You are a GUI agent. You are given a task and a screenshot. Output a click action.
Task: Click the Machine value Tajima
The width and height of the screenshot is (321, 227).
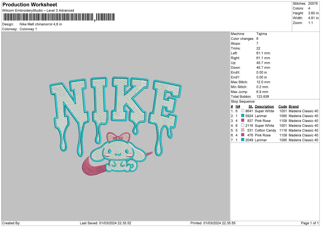point(261,34)
